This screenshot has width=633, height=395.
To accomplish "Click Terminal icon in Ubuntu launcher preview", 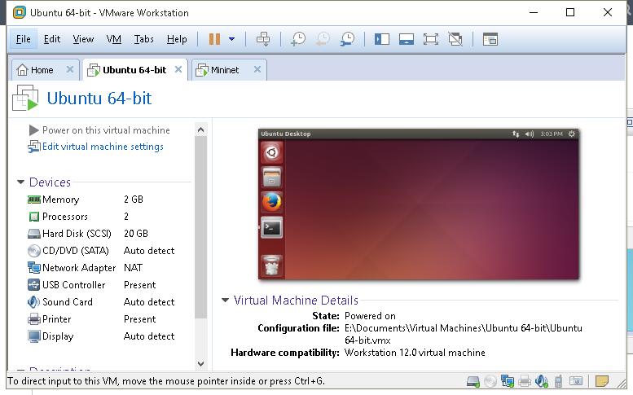I will click(271, 228).
